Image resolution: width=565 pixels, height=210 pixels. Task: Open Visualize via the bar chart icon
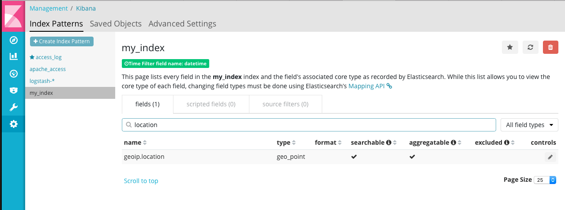tap(13, 56)
